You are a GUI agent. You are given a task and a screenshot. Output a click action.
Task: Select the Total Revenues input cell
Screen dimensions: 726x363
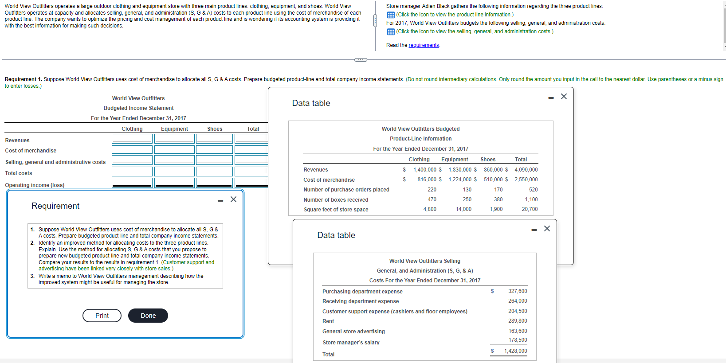click(251, 139)
